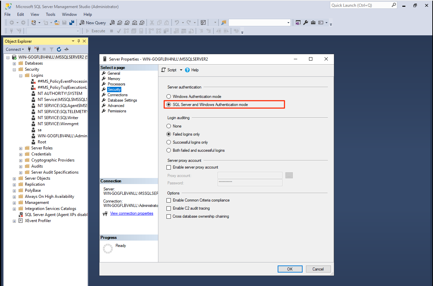Close the Object Explorer panel

tap(84, 41)
